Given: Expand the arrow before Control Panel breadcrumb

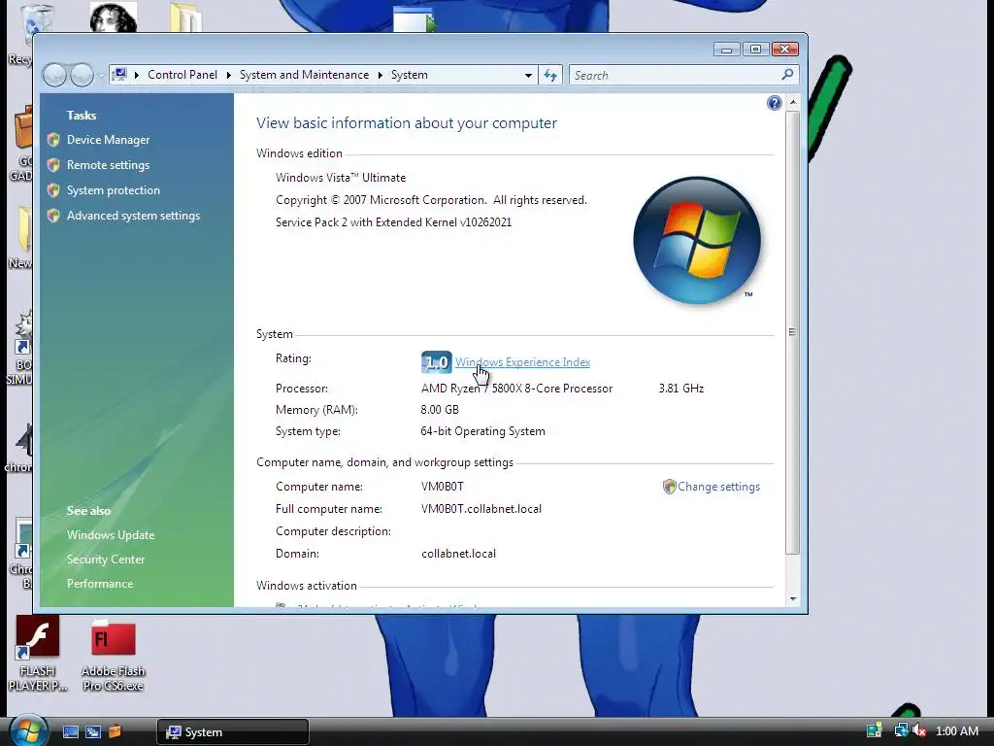Looking at the screenshot, I should point(136,75).
